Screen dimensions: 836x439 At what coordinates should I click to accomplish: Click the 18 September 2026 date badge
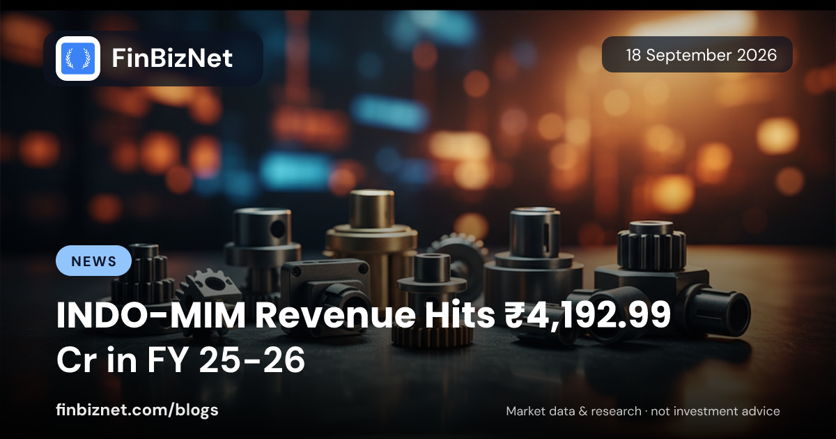coord(697,54)
